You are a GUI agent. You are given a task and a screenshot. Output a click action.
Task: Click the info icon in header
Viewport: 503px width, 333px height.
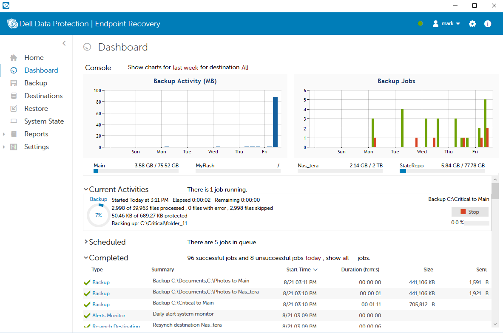(488, 24)
